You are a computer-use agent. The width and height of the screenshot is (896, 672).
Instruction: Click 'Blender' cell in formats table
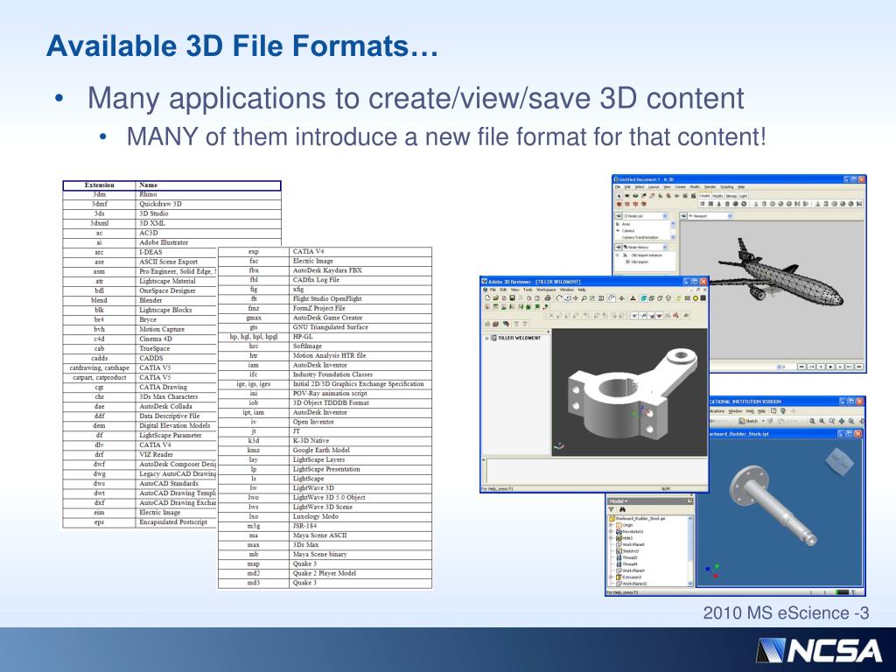176,300
